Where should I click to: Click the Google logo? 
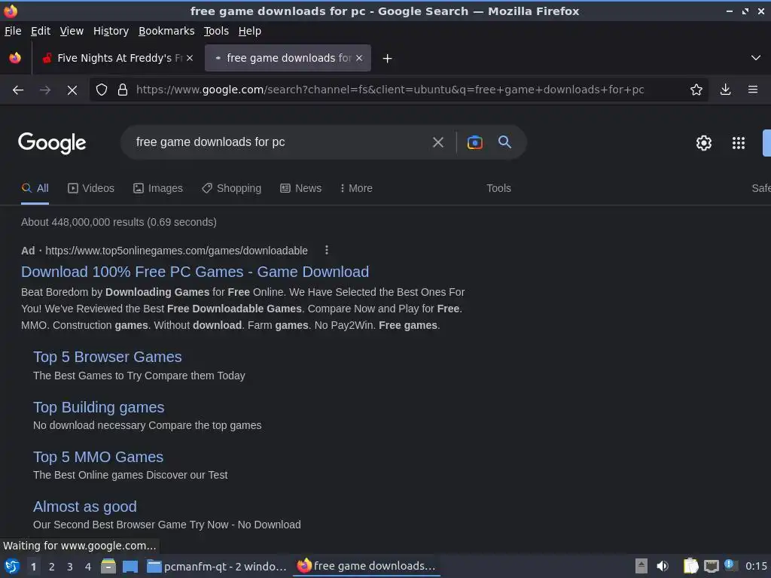[x=52, y=143]
